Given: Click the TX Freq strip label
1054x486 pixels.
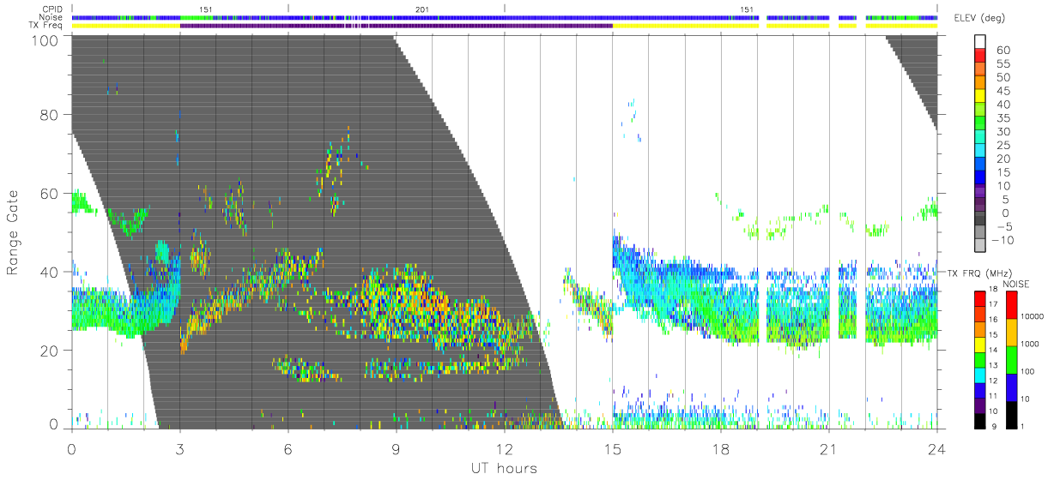Looking at the screenshot, I should (x=46, y=26).
